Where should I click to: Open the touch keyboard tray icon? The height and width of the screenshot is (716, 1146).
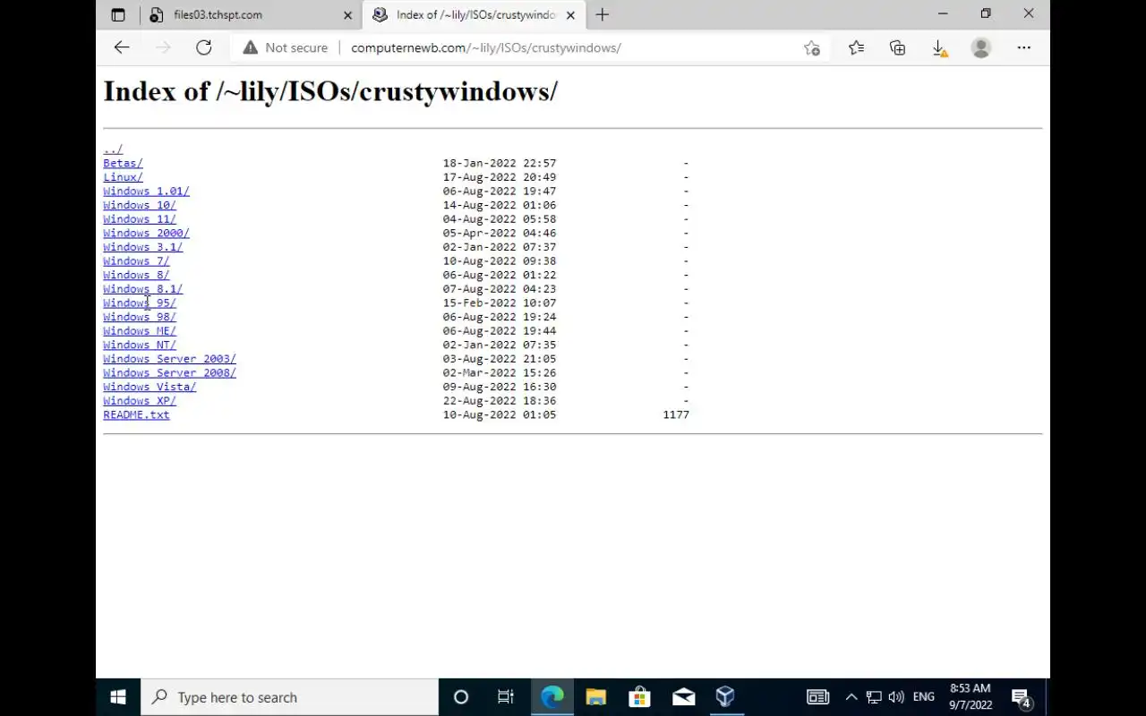[817, 697]
